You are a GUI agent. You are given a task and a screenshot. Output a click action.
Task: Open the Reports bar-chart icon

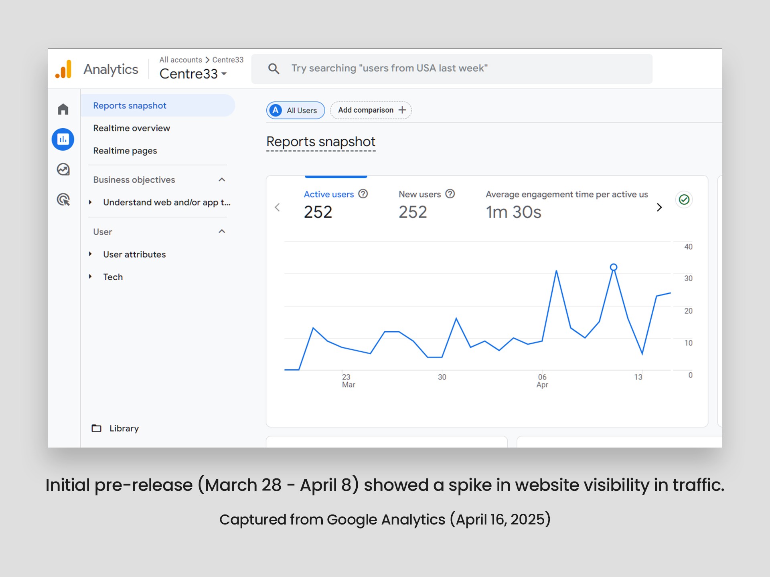(63, 139)
